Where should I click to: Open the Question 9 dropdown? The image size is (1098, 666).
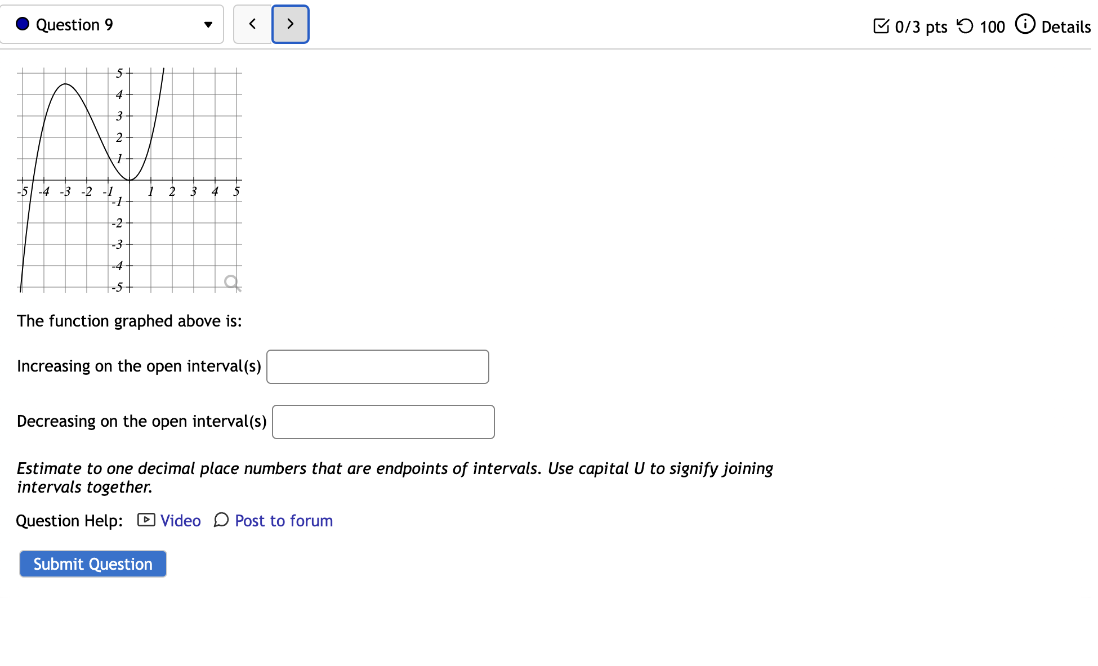coord(111,24)
